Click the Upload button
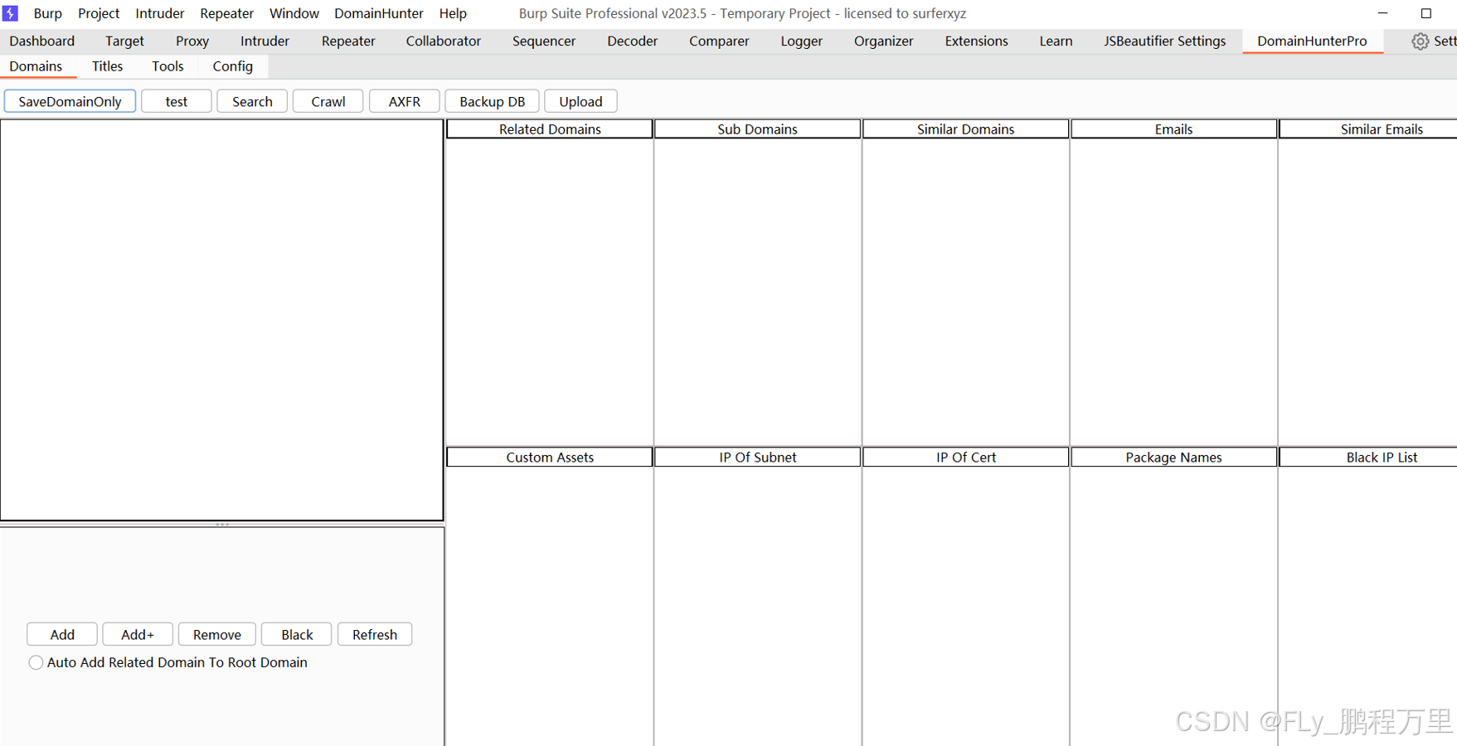This screenshot has height=746, width=1457. (580, 101)
